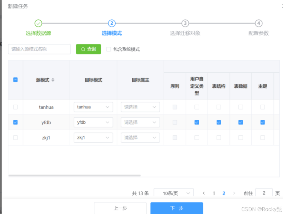This screenshot has height=214, width=283.
Task: Click the 目标模式 column header
Action: [93, 80]
